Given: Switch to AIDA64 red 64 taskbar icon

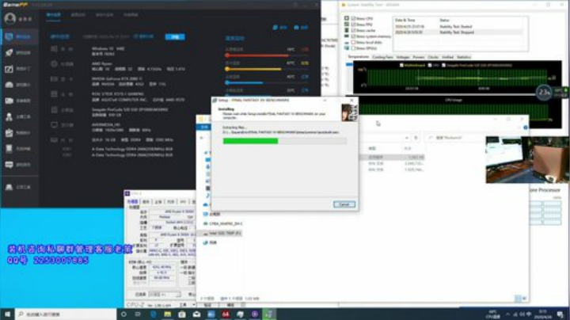Looking at the screenshot, I should click(x=226, y=314).
